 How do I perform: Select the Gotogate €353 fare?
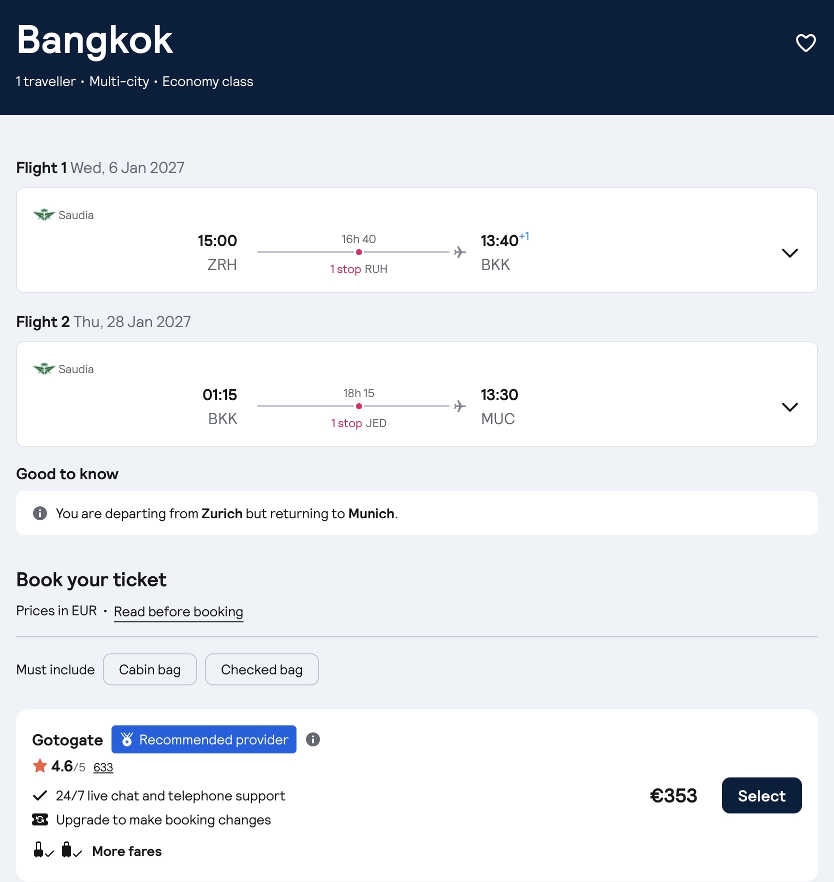click(x=761, y=795)
